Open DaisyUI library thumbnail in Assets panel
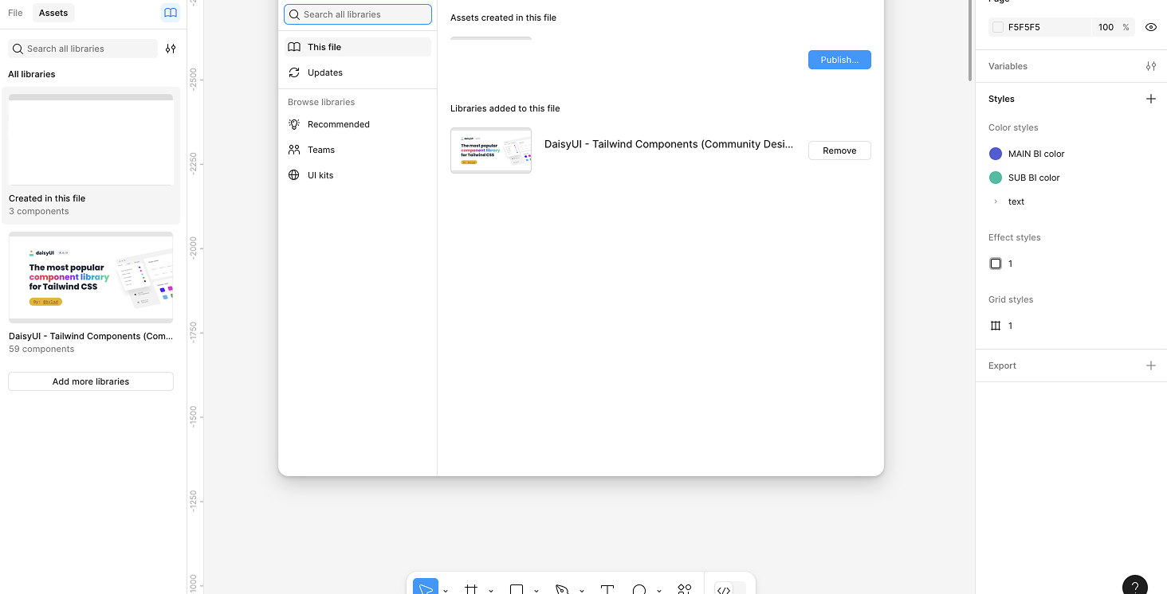The height and width of the screenshot is (594, 1167). click(x=91, y=277)
